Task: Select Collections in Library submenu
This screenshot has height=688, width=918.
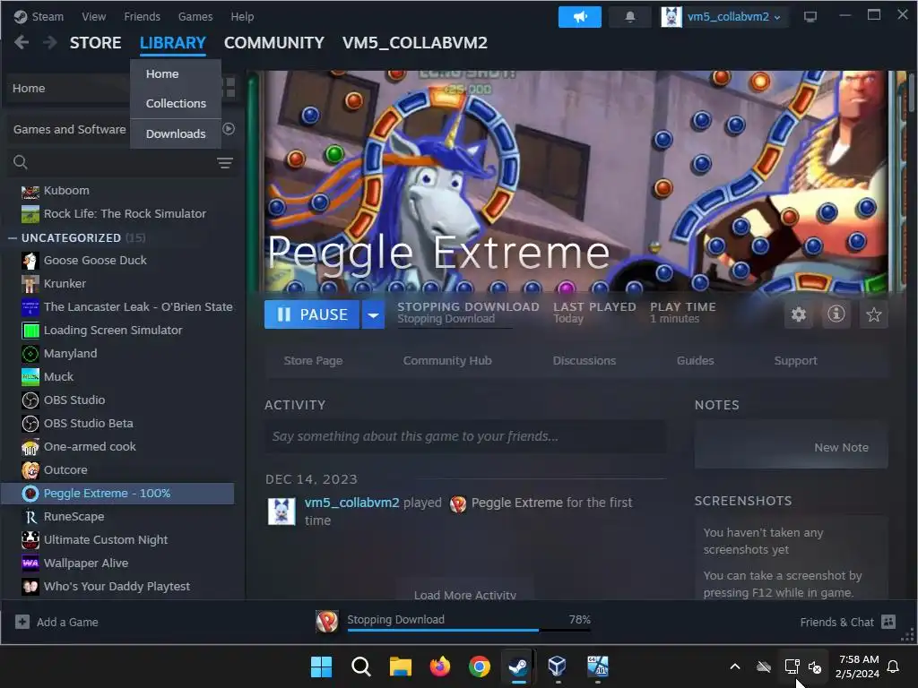Action: [x=176, y=104]
